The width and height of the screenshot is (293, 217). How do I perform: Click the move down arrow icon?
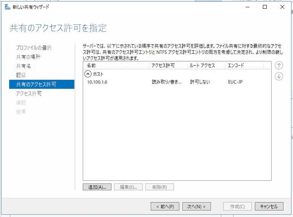tap(279, 76)
